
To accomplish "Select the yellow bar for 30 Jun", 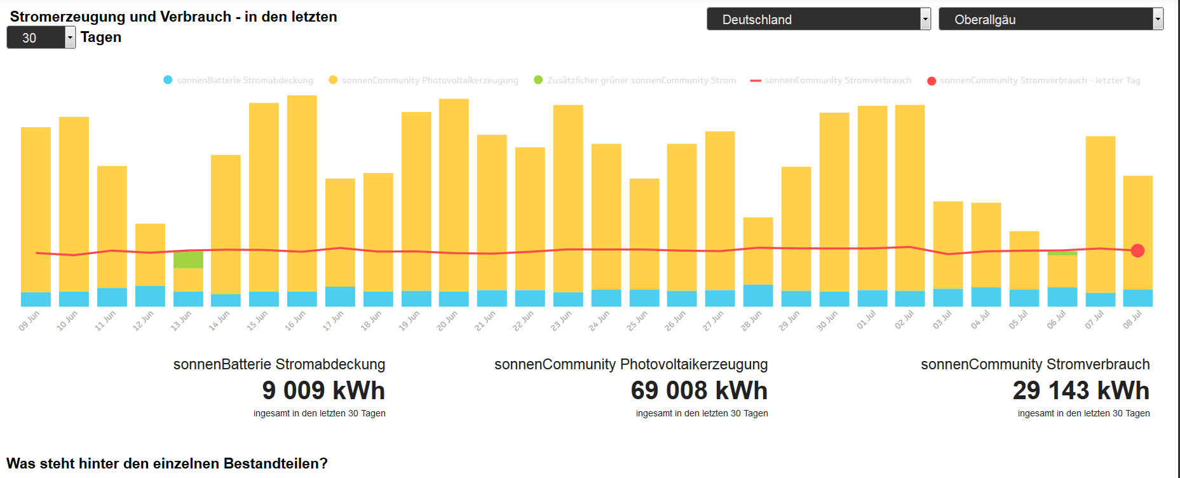I will [x=834, y=202].
